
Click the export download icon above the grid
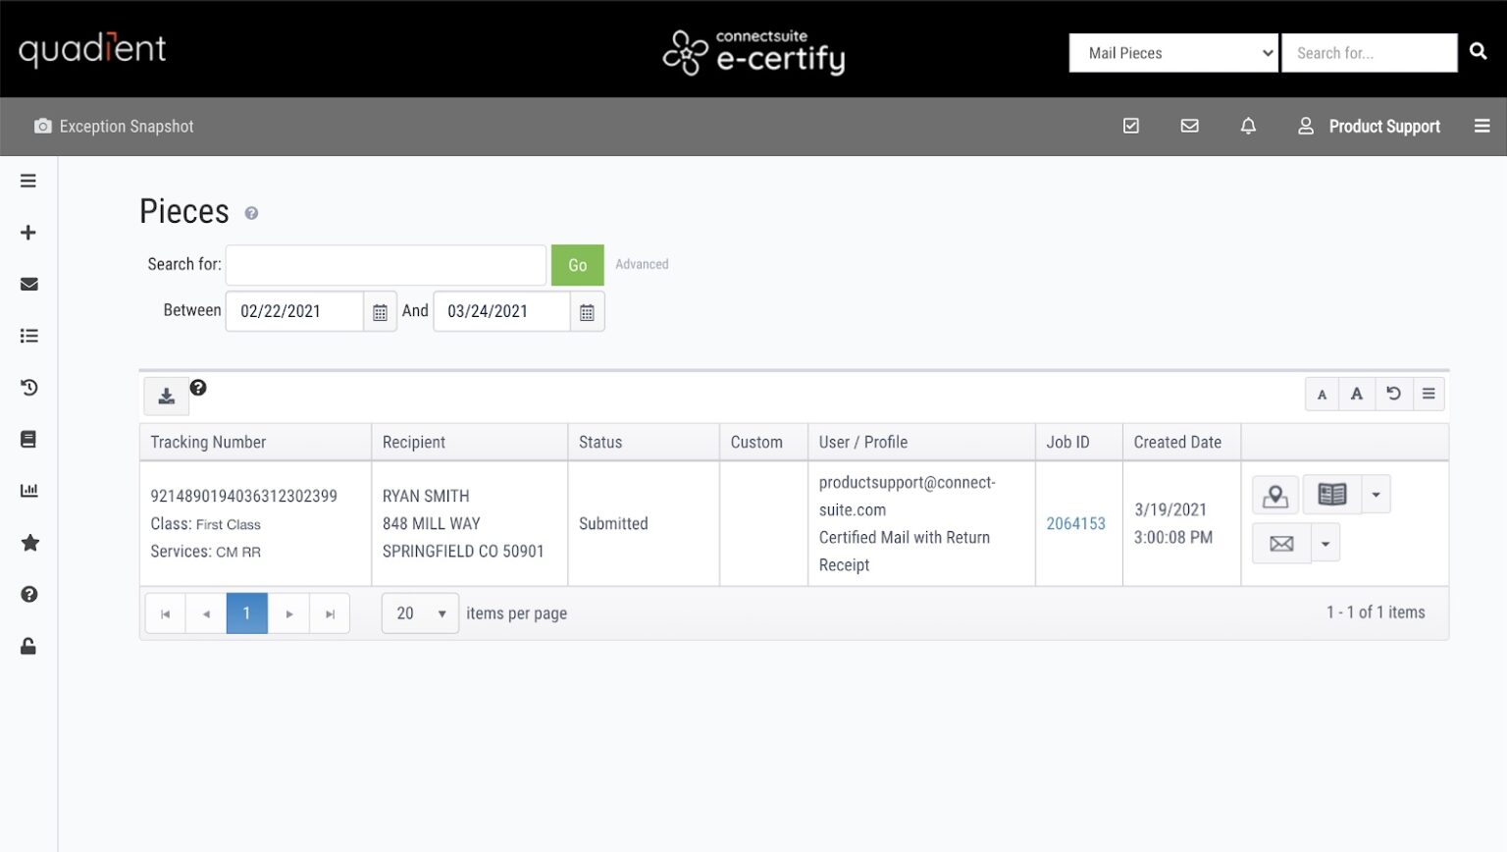(x=166, y=396)
